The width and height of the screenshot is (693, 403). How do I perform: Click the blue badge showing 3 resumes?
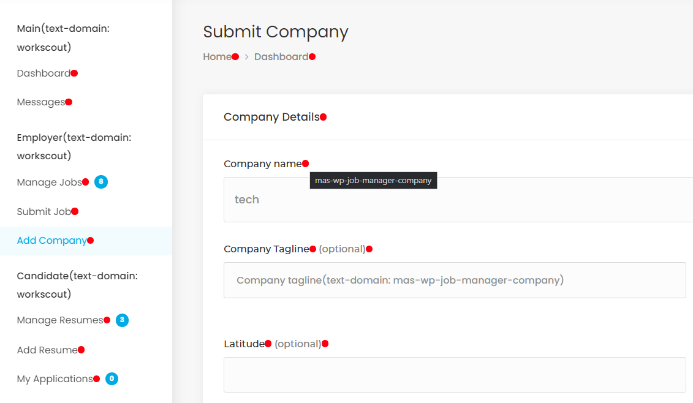pos(123,320)
